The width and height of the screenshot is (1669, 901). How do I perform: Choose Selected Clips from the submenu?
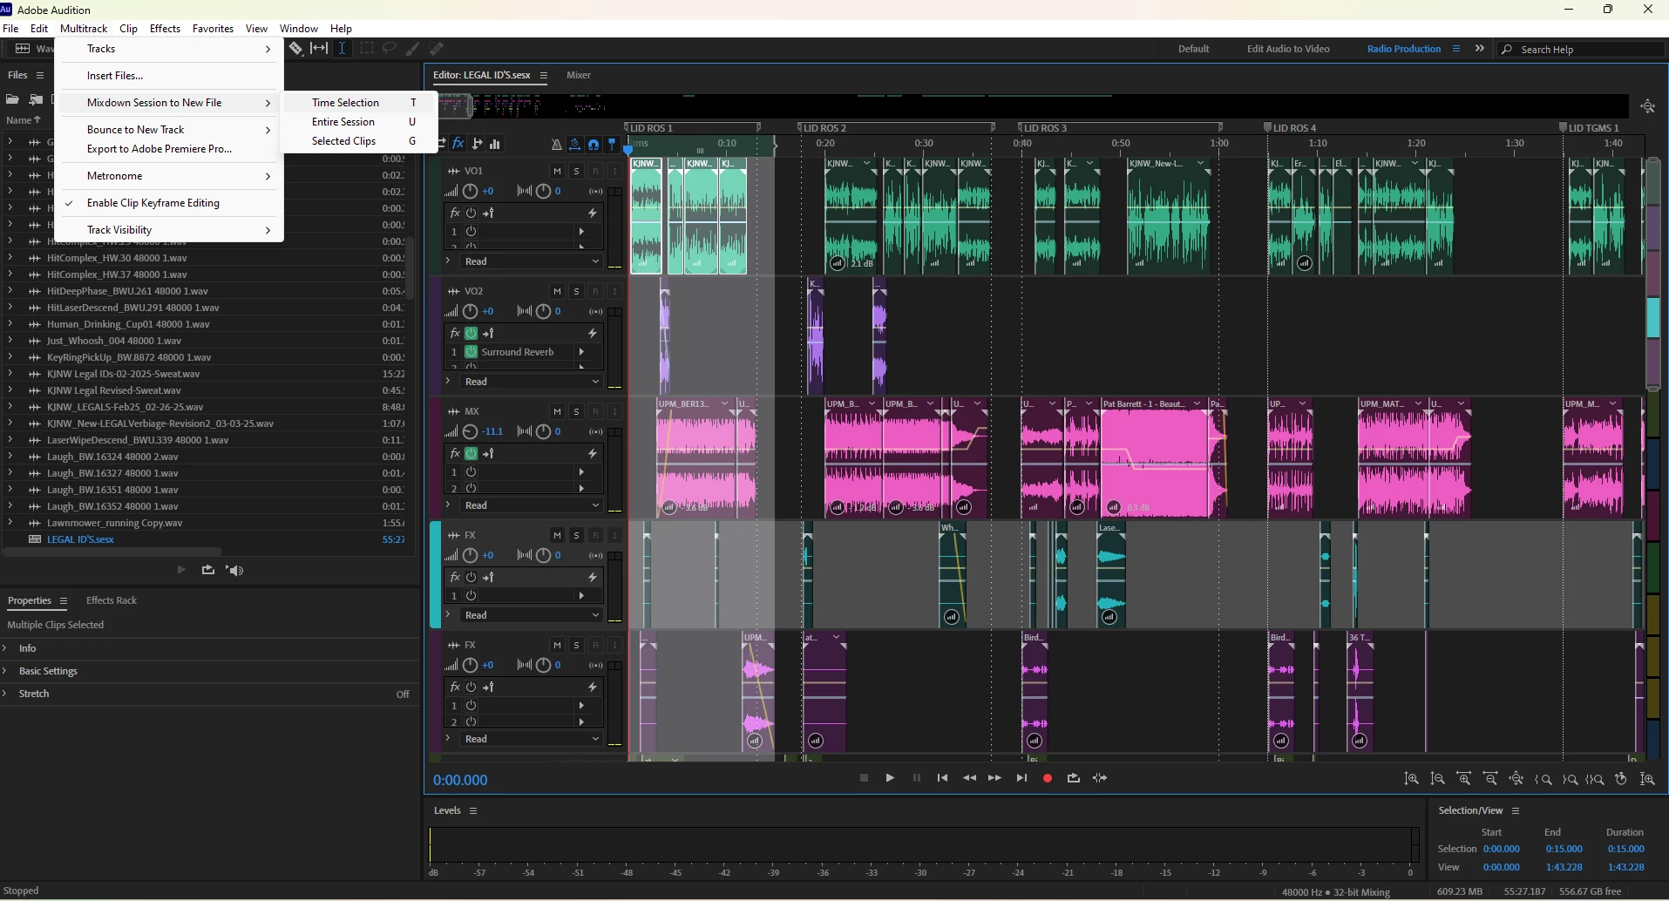point(360,141)
